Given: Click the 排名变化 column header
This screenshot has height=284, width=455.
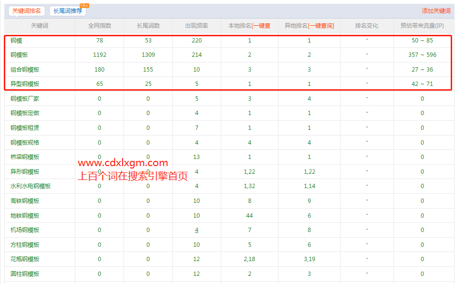Looking at the screenshot, I should pyautogui.click(x=367, y=26).
